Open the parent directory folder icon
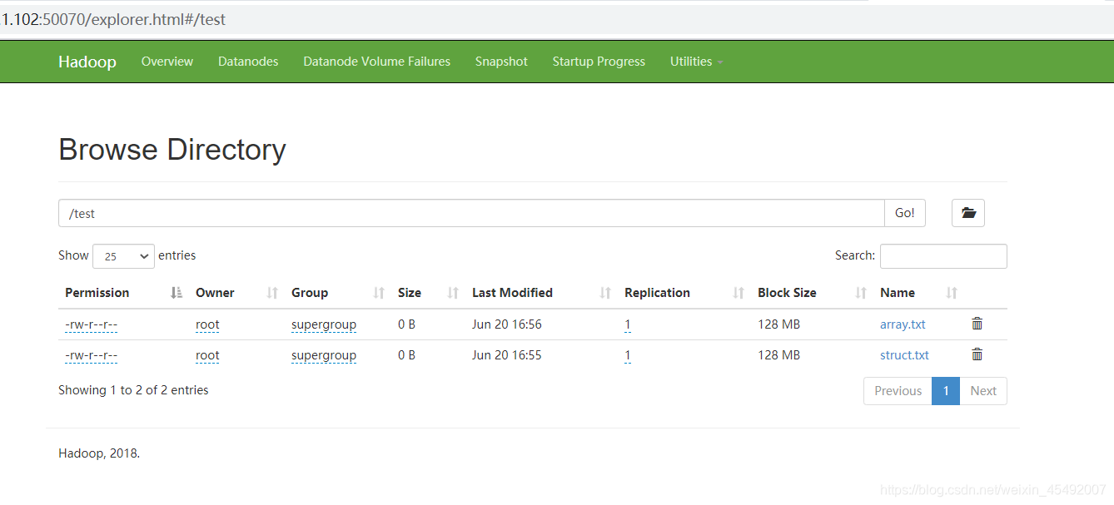Viewport: 1114px width, 505px height. (x=968, y=213)
